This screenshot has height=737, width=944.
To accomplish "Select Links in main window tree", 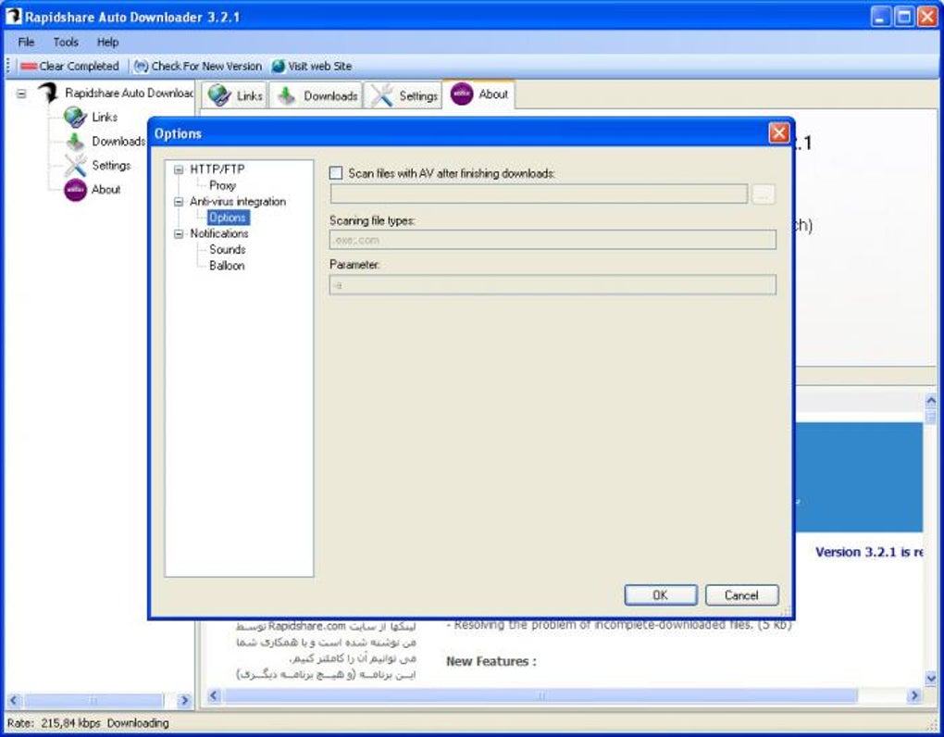I will coord(105,117).
